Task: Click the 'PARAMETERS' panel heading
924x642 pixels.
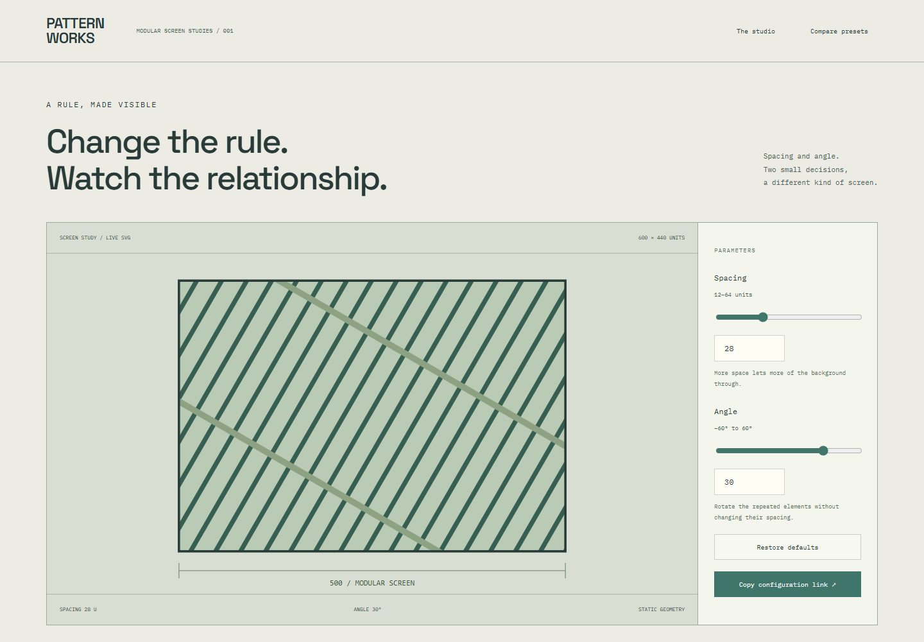Action: coord(735,250)
